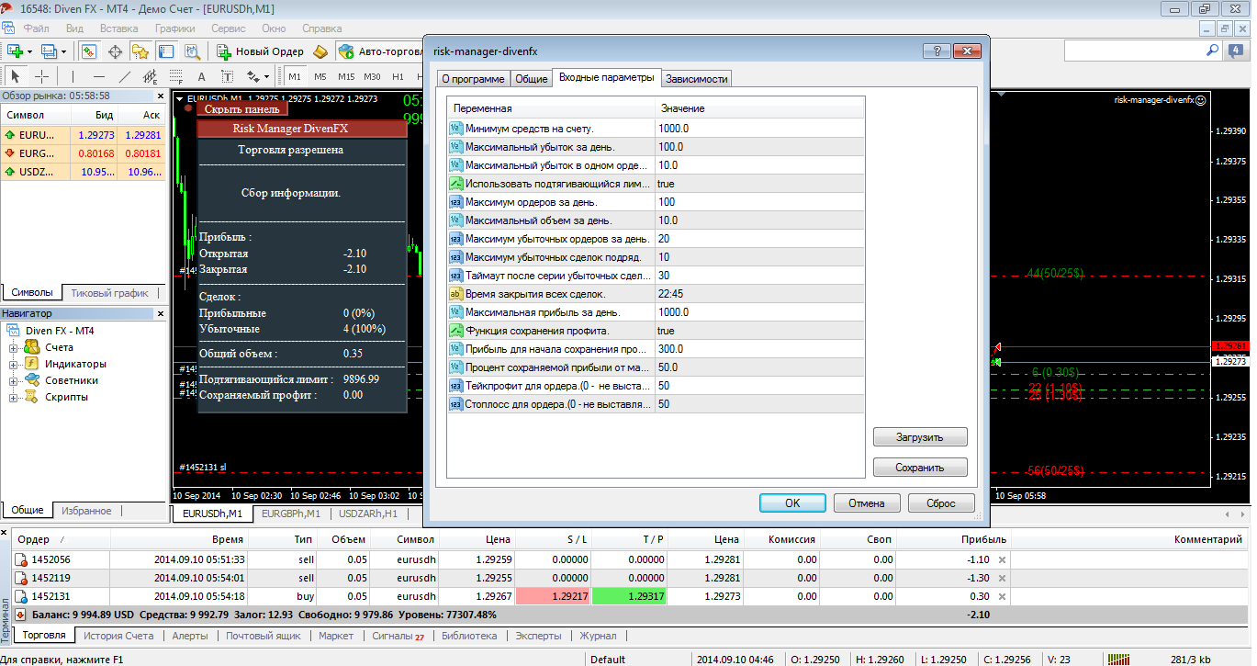Open profiles dropdown arrow
This screenshot has width=1257, height=666.
[x=64, y=52]
